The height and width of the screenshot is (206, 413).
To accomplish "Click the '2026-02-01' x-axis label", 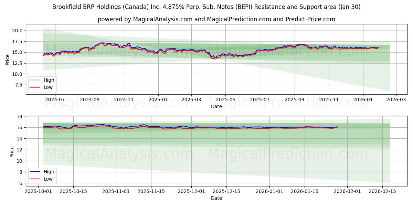I will tap(348, 191).
